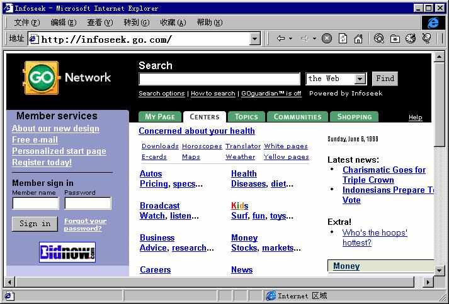Click the horizontal scrollbar left arrow
449x304 pixels.
click(x=9, y=282)
